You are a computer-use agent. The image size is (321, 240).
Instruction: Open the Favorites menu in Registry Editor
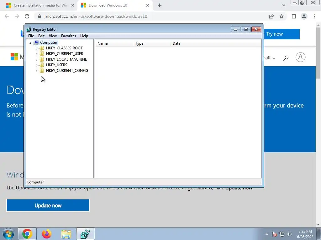[x=69, y=36]
